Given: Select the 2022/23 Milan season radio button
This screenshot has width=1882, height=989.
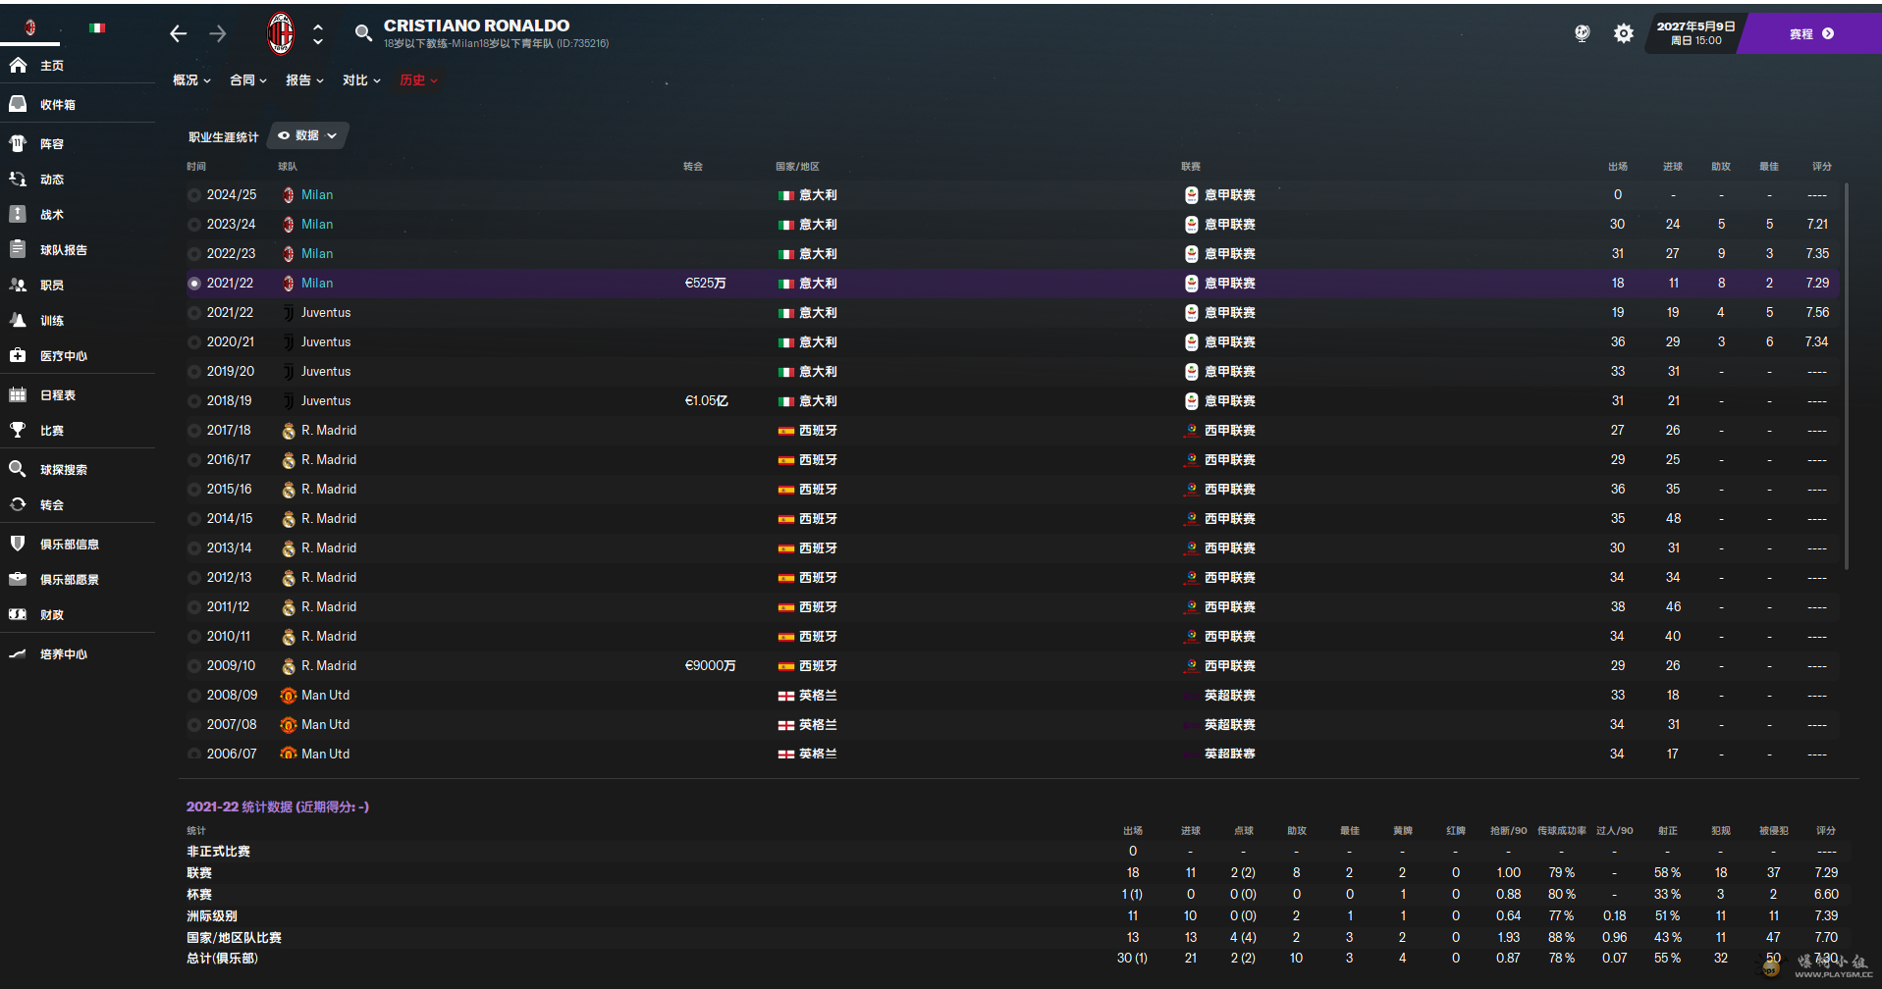Looking at the screenshot, I should [194, 254].
